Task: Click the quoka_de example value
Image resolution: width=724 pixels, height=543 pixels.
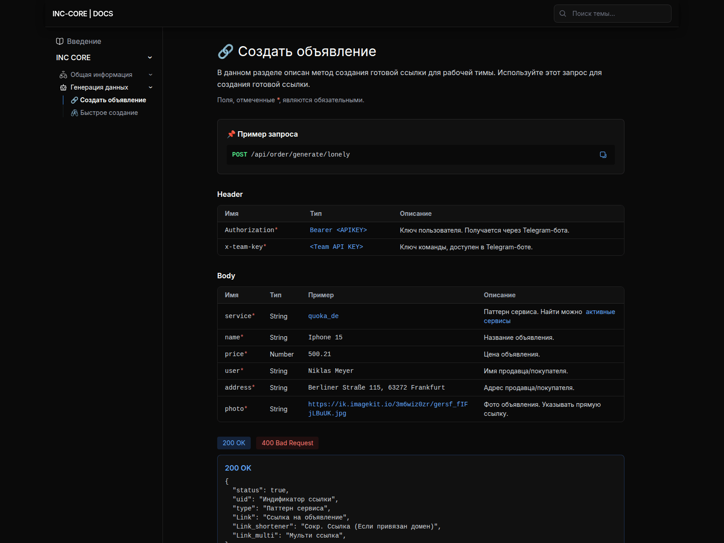Action: tap(324, 316)
